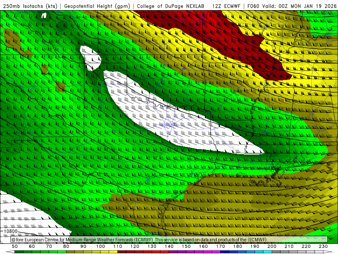Click the darkest green swatch beneath the 50 label
Screen dimensions: 338x254
19,252
